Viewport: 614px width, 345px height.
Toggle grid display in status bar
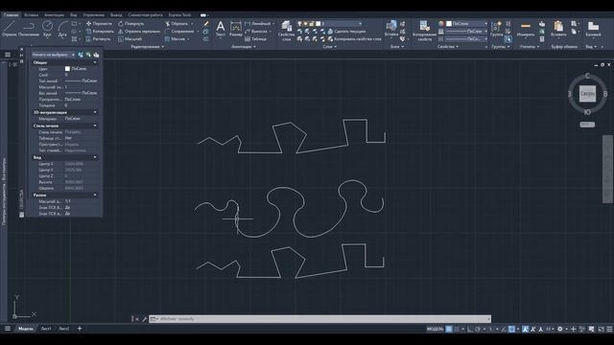[449, 329]
